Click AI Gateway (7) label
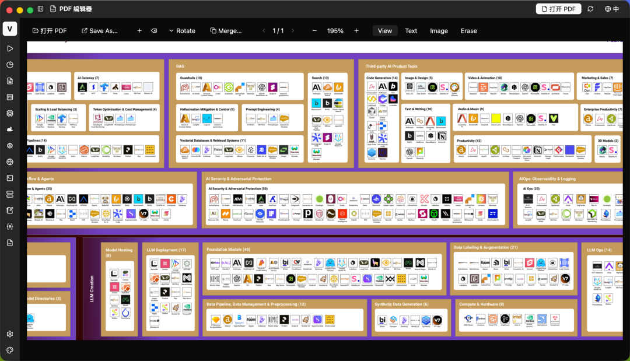This screenshot has width=630, height=361. pyautogui.click(x=88, y=78)
